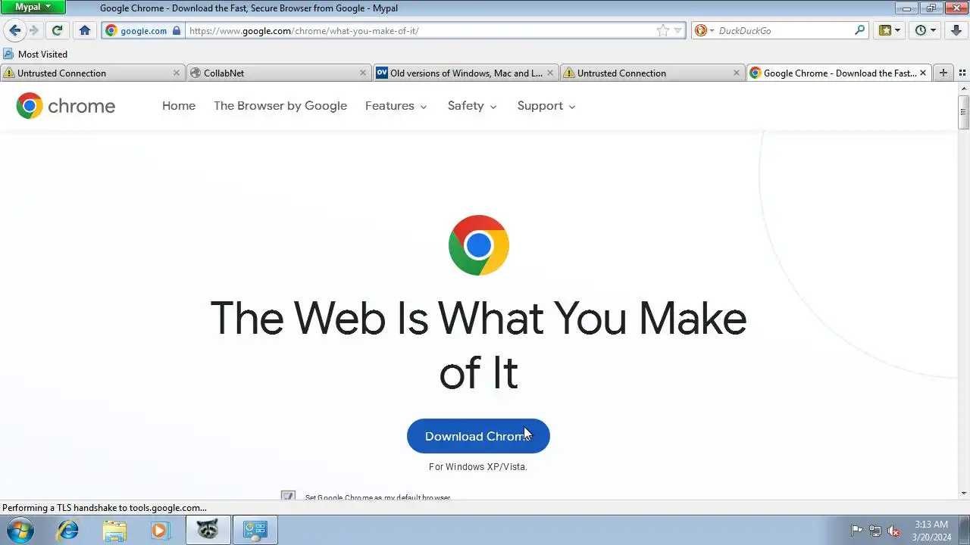Open Action Center flag in tray
Screen dimensions: 970x545
[857, 531]
